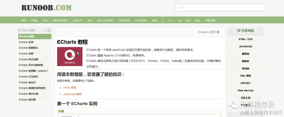The image size is (284, 117).
Task: Click the 第一个 ECharts 实例 heading
Action: click(77, 104)
